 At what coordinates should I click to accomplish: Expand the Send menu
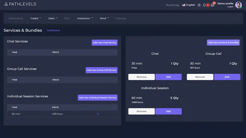104,18
